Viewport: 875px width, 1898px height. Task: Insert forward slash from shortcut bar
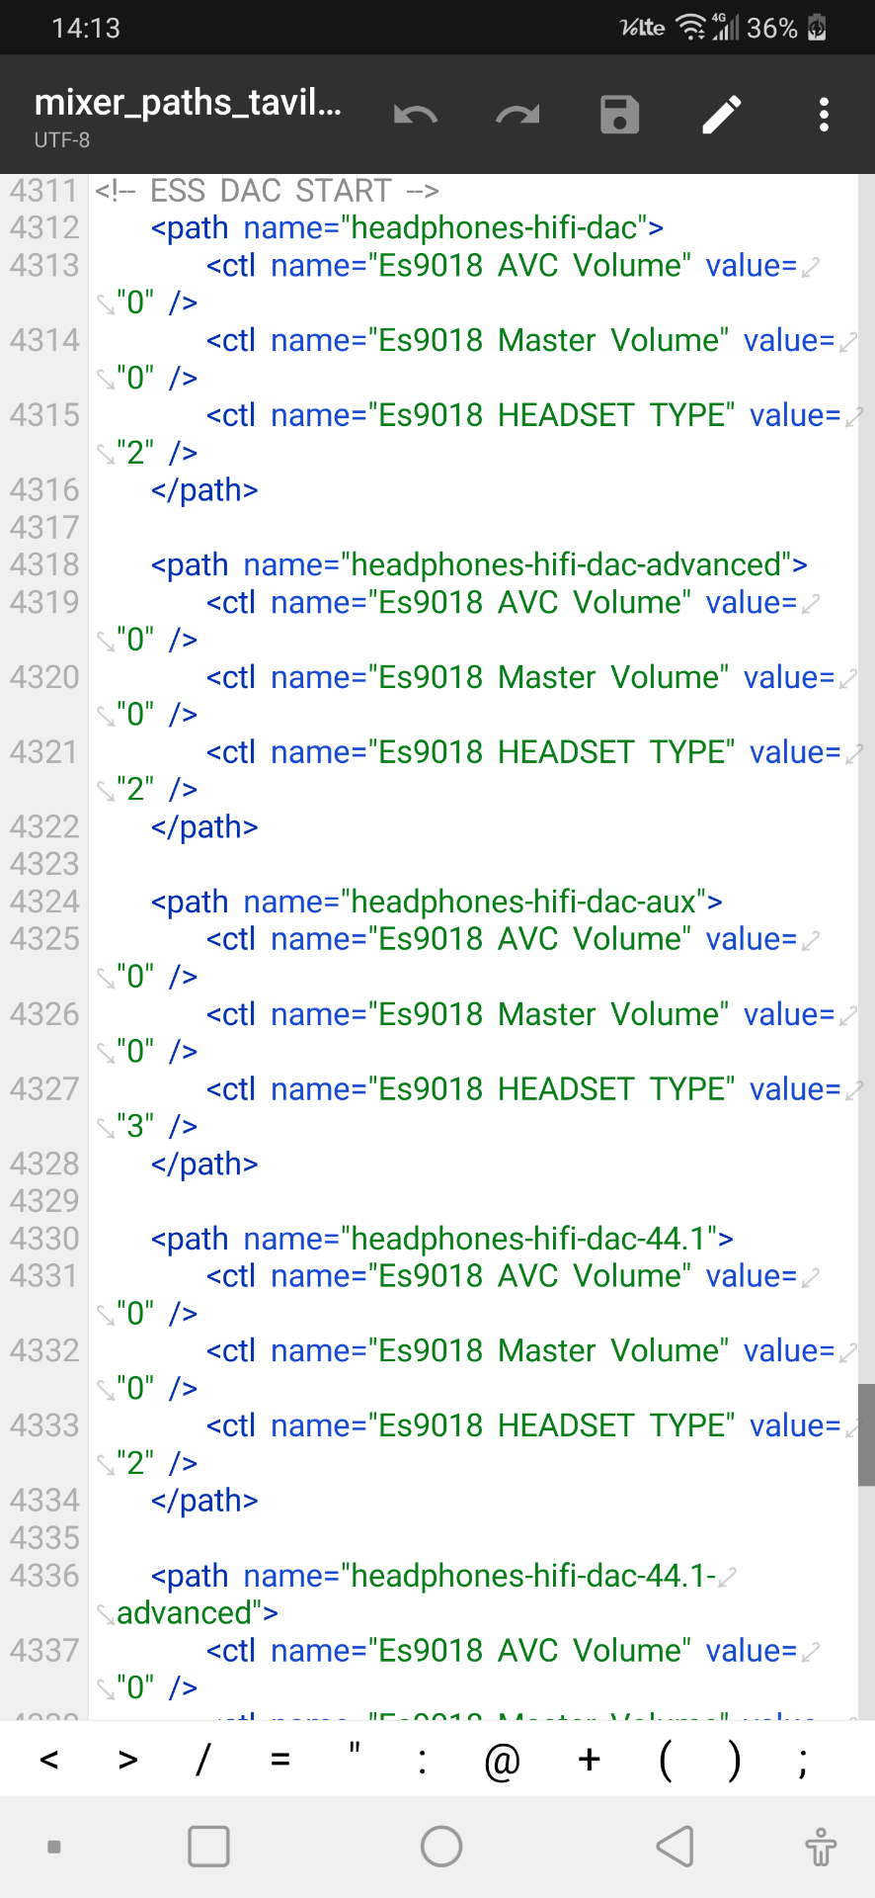pyautogui.click(x=202, y=1760)
